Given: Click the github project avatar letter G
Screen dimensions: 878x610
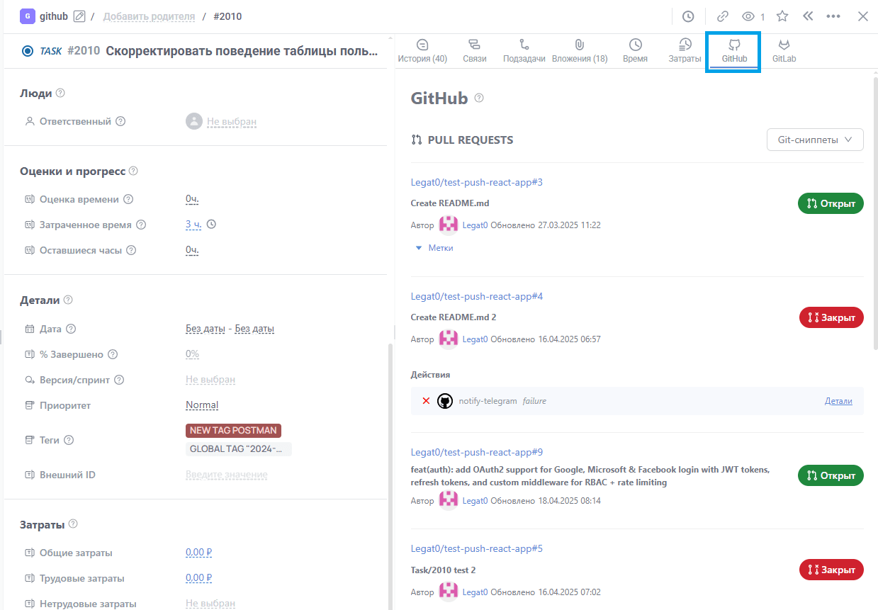Looking at the screenshot, I should [x=28, y=16].
